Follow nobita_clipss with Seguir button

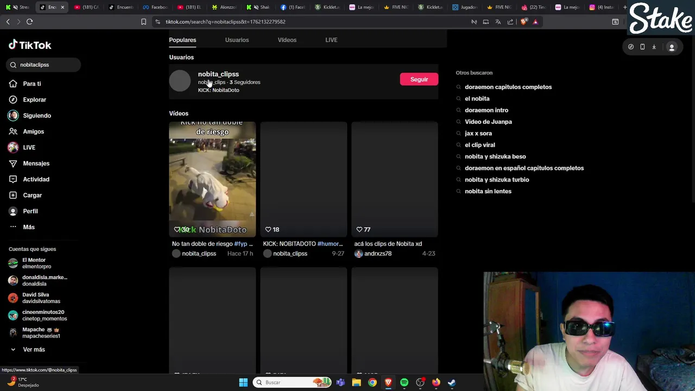pyautogui.click(x=419, y=79)
